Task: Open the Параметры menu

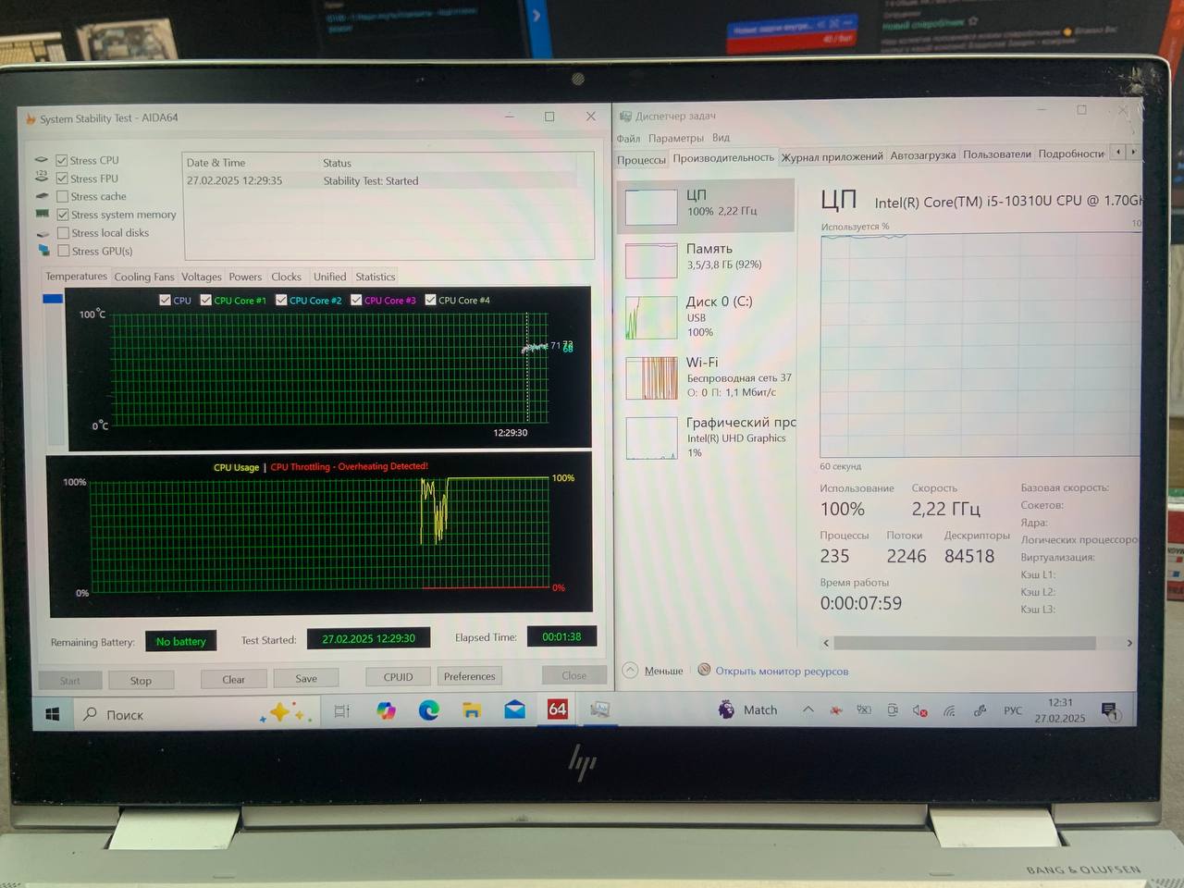Action: click(x=675, y=139)
